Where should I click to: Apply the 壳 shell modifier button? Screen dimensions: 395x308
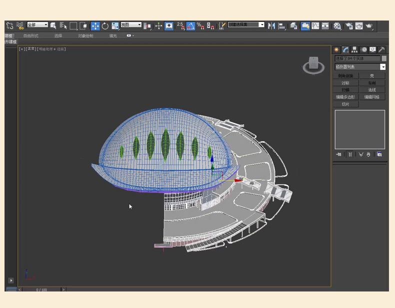coord(372,76)
